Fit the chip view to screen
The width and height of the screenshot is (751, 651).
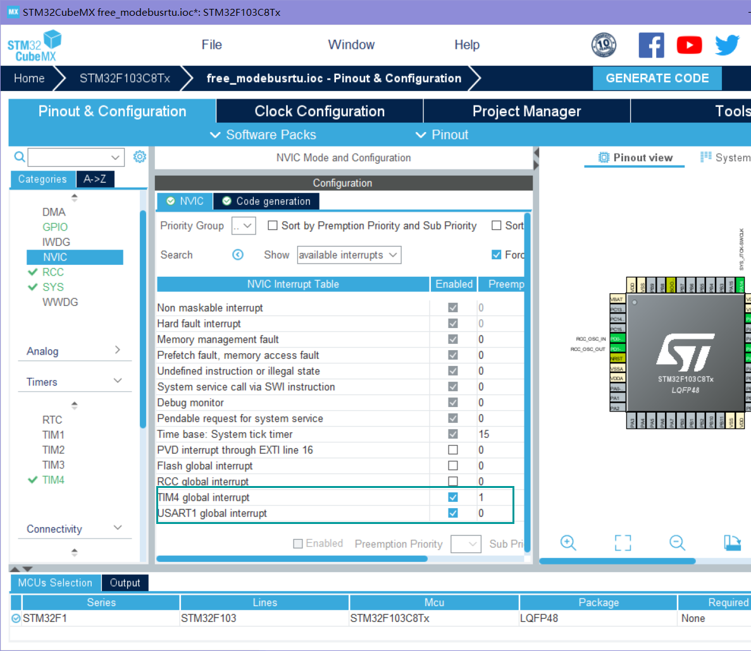click(623, 542)
